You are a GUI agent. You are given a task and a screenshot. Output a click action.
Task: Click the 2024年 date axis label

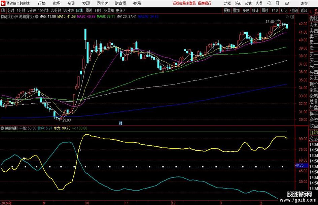pyautogui.click(x=6, y=203)
